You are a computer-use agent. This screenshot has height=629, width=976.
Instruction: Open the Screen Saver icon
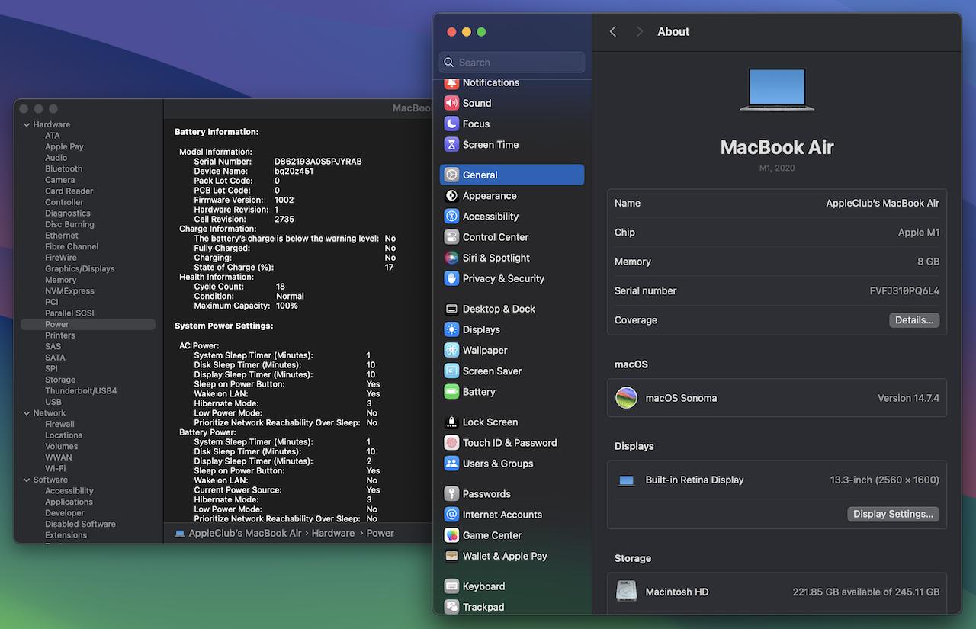click(x=451, y=371)
